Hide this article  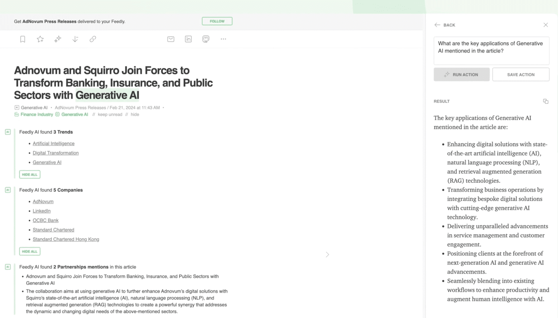[x=135, y=114]
